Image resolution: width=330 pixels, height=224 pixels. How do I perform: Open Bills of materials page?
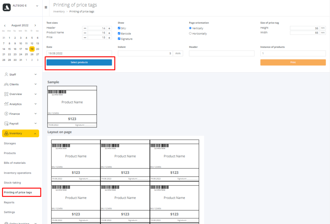click(15, 163)
